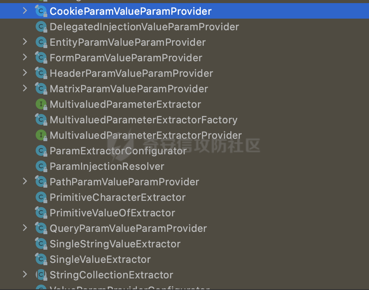Expand the FormParamValueParamProvider node arrow
This screenshot has width=369, height=290.
[x=25, y=57]
